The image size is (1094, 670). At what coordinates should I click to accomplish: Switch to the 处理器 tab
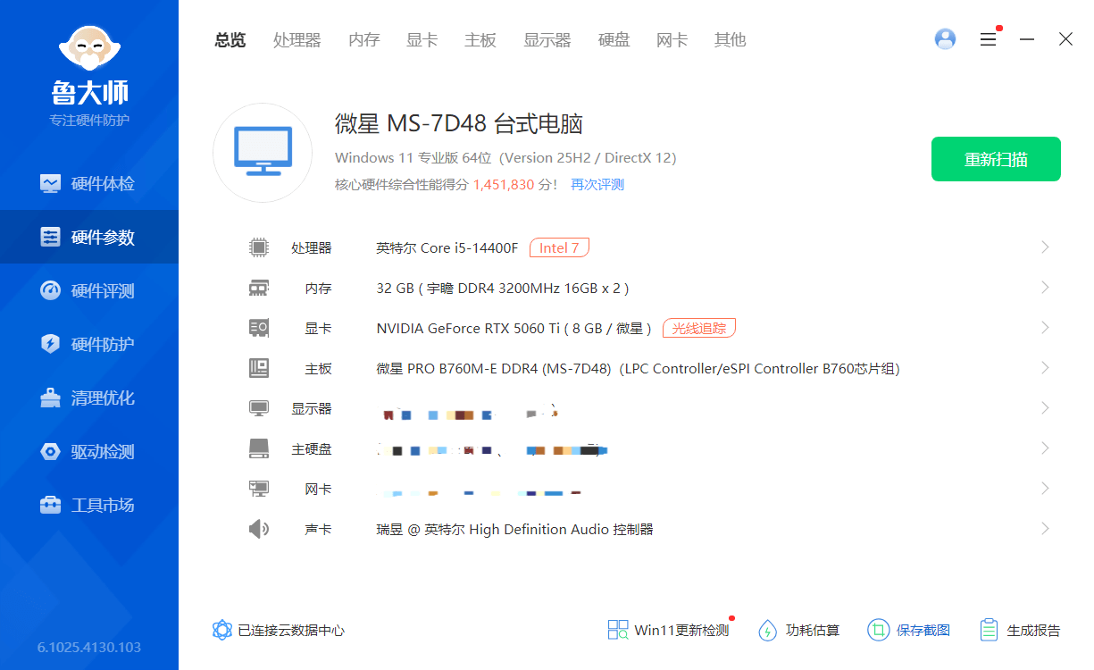[296, 40]
